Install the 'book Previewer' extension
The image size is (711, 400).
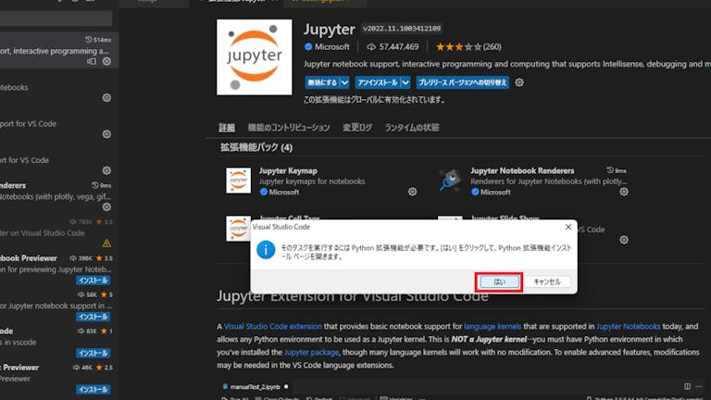click(93, 281)
